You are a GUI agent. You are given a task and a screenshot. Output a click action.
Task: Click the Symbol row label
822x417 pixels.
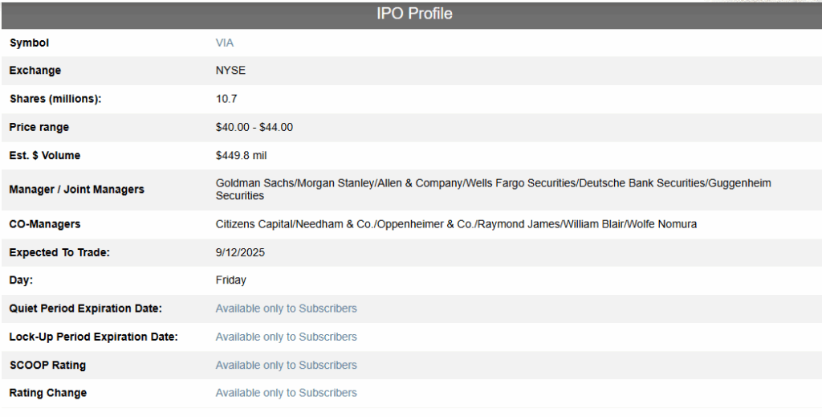[x=29, y=43]
